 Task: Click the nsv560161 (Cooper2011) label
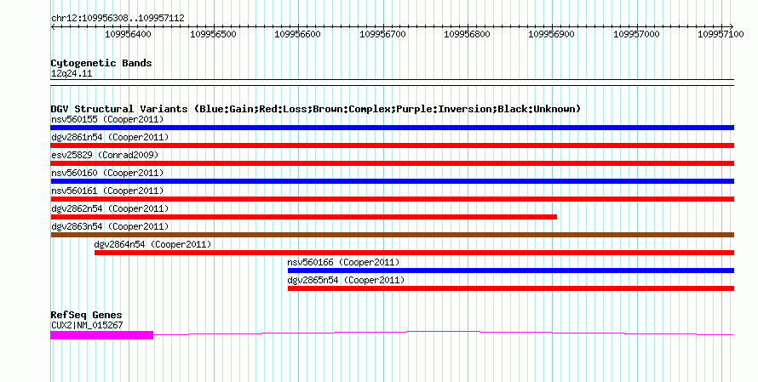point(107,191)
